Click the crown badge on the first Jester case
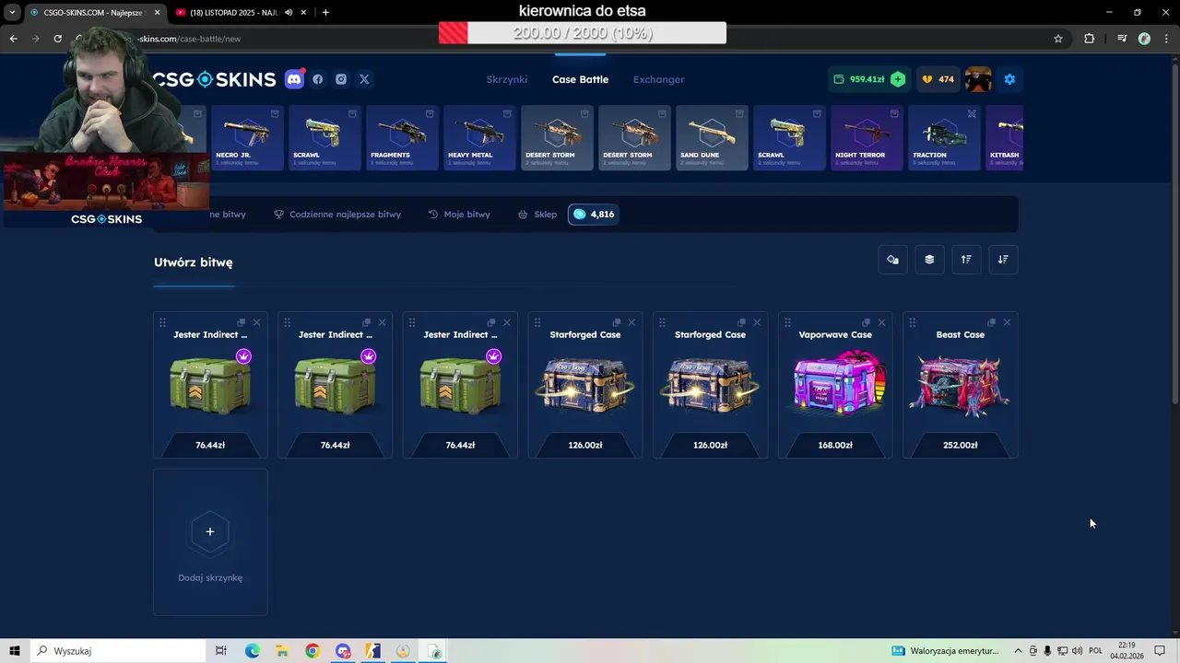This screenshot has width=1180, height=663. (x=243, y=356)
